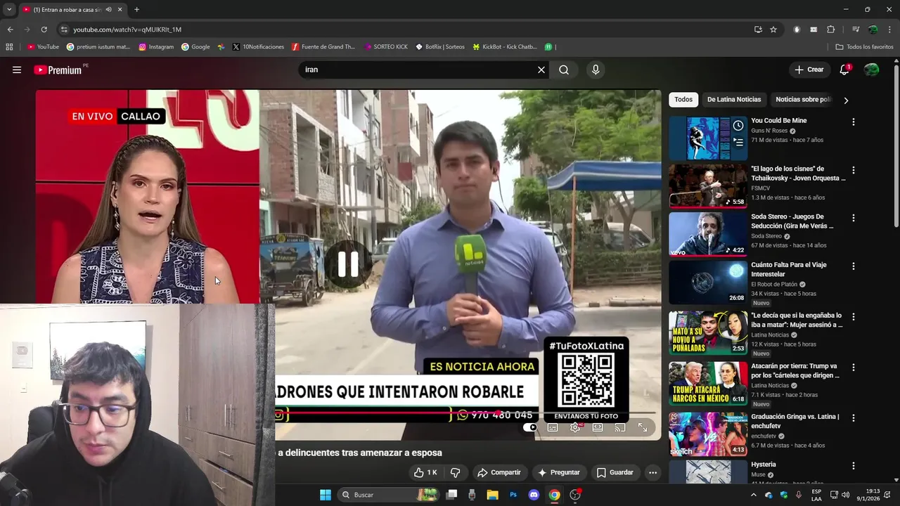Open the Instagram bookmark
This screenshot has height=506, width=900.
pyautogui.click(x=156, y=47)
